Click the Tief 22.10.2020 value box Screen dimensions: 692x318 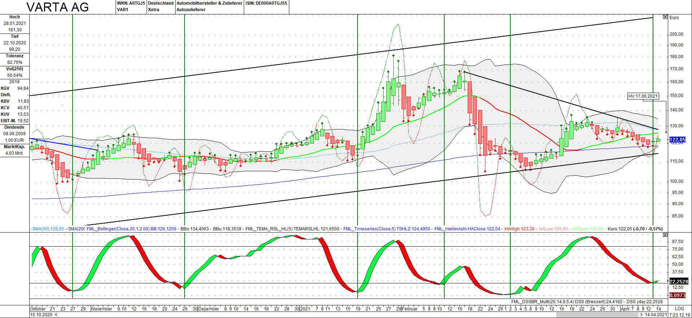click(15, 43)
